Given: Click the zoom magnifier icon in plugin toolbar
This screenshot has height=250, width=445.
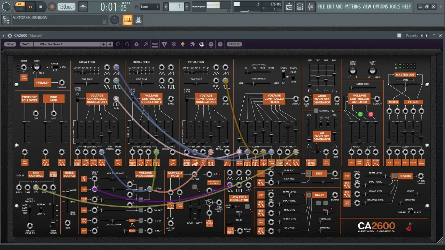Looking at the screenshot, I should click(146, 44).
